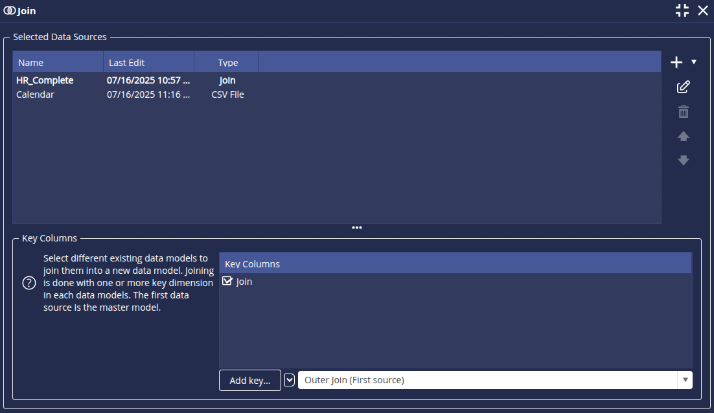Click the Add key... button
Image resolution: width=714 pixels, height=413 pixels.
pyautogui.click(x=250, y=381)
